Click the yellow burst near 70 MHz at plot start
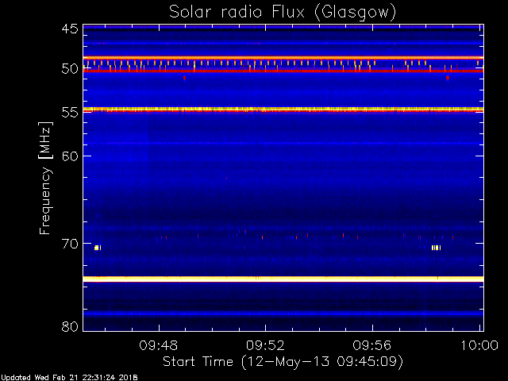This screenshot has height=381, width=508. tap(98, 248)
